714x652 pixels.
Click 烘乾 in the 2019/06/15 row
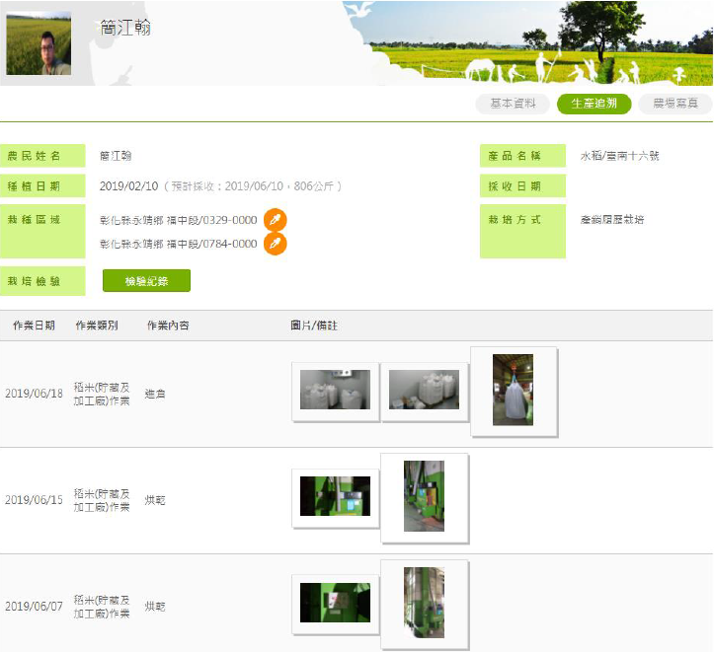click(x=155, y=501)
